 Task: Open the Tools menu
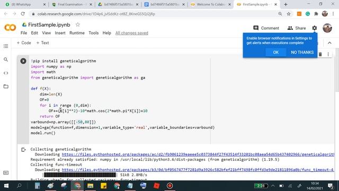pos(93,33)
